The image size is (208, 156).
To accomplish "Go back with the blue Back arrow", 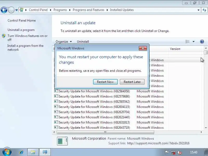I will (x=4, y=10).
